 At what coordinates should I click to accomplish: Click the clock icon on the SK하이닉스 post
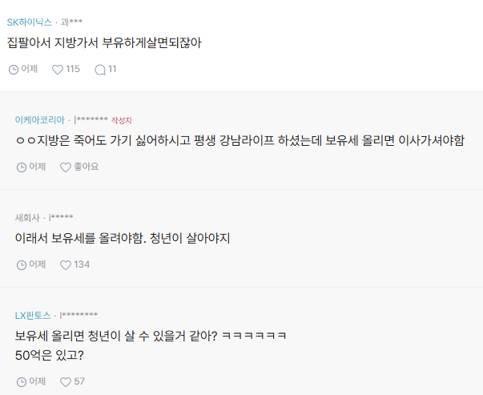click(x=13, y=70)
